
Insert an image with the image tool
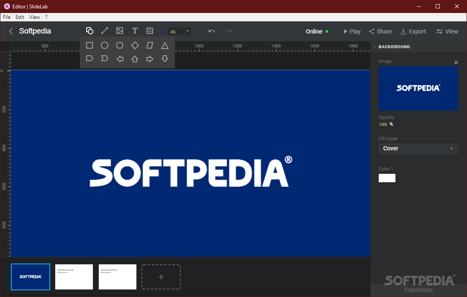120,31
